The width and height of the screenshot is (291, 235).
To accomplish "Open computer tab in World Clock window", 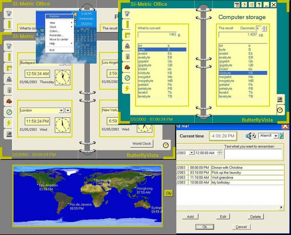I will pyautogui.click(x=9, y=134).
